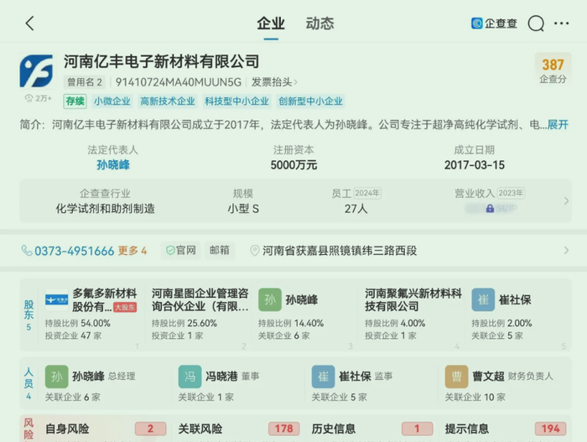The height and width of the screenshot is (442, 587).
Task: Tap the 大股东 badge
Action: pyautogui.click(x=125, y=308)
